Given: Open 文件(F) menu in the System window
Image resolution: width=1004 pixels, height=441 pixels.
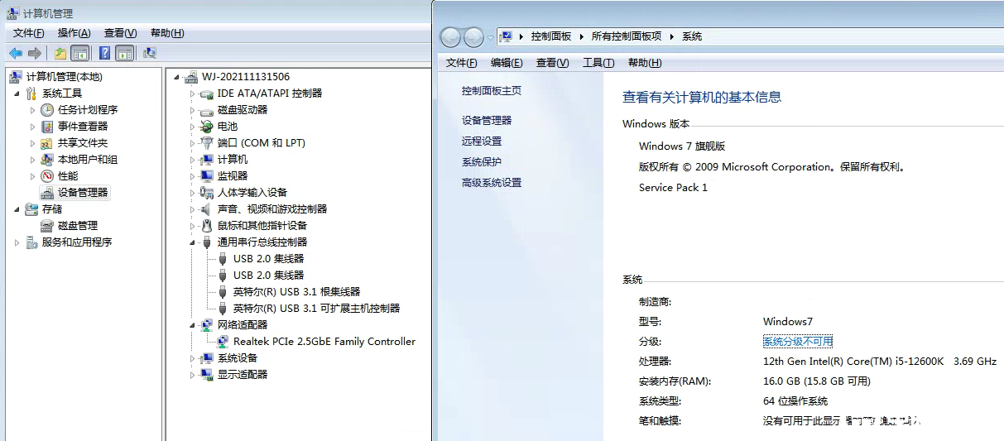Looking at the screenshot, I should coord(462,63).
